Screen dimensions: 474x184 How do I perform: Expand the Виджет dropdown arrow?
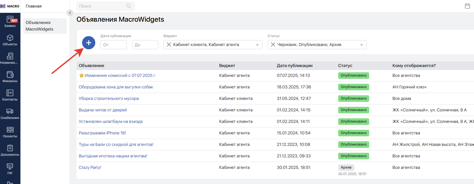pyautogui.click(x=257, y=45)
